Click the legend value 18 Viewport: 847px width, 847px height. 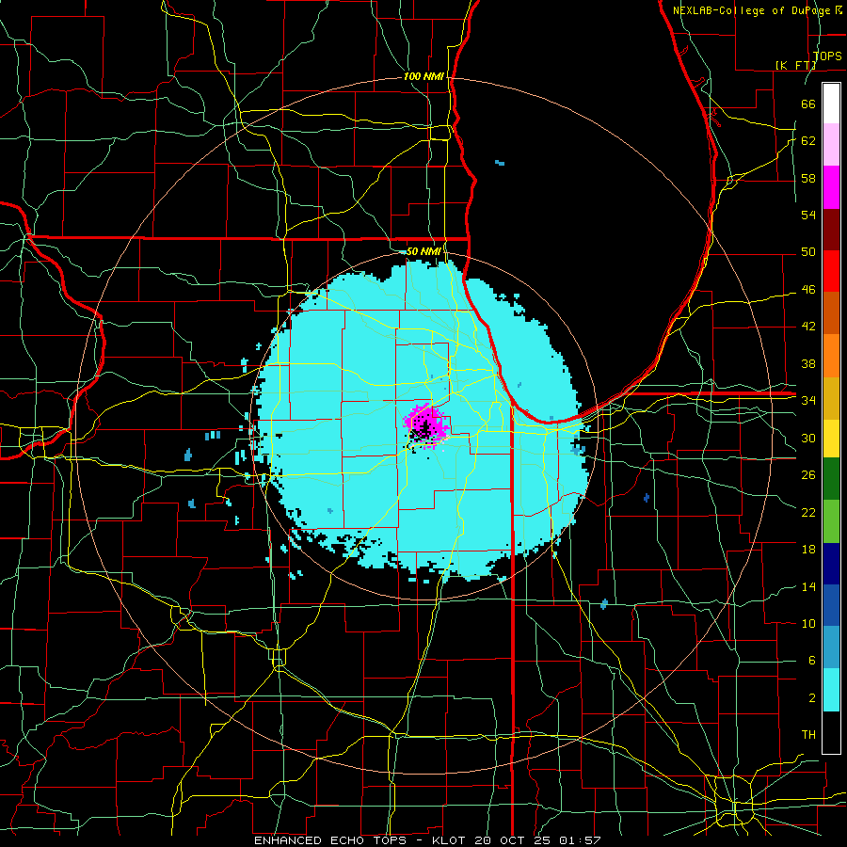point(808,550)
